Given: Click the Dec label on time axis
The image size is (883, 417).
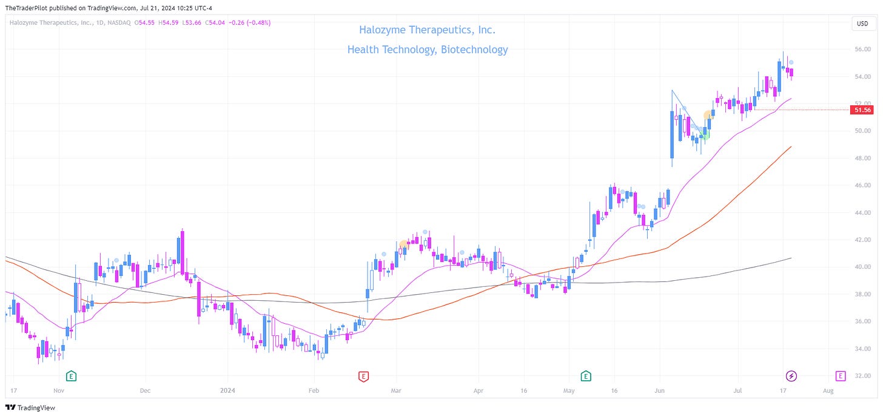Looking at the screenshot, I should coord(145,392).
